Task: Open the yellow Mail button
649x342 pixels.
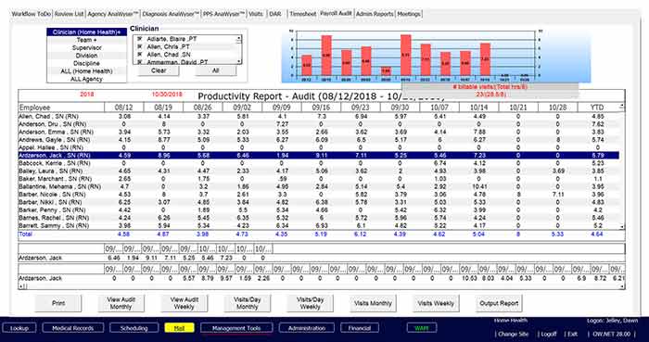Action: (179, 328)
